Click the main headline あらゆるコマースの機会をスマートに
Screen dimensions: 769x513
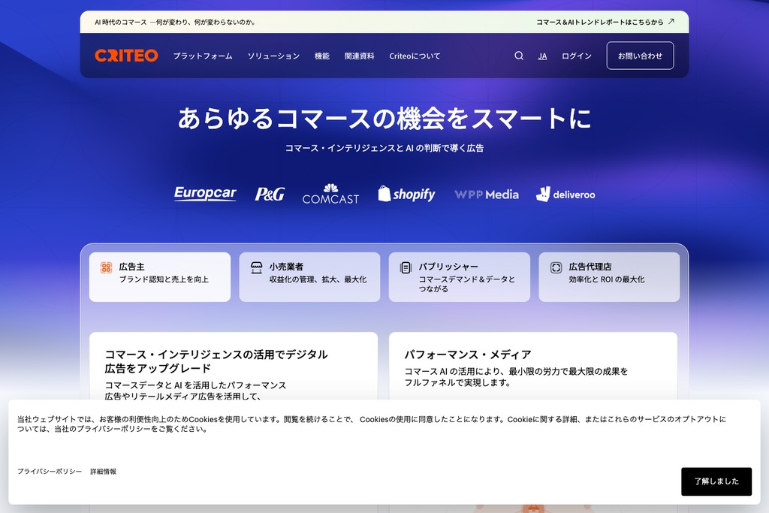click(384, 118)
